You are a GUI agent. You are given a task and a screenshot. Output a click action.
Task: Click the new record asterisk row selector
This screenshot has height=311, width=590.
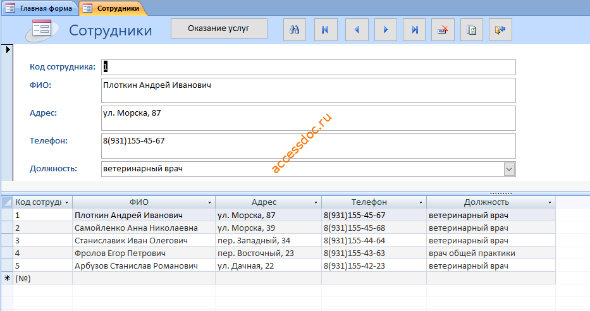point(7,278)
